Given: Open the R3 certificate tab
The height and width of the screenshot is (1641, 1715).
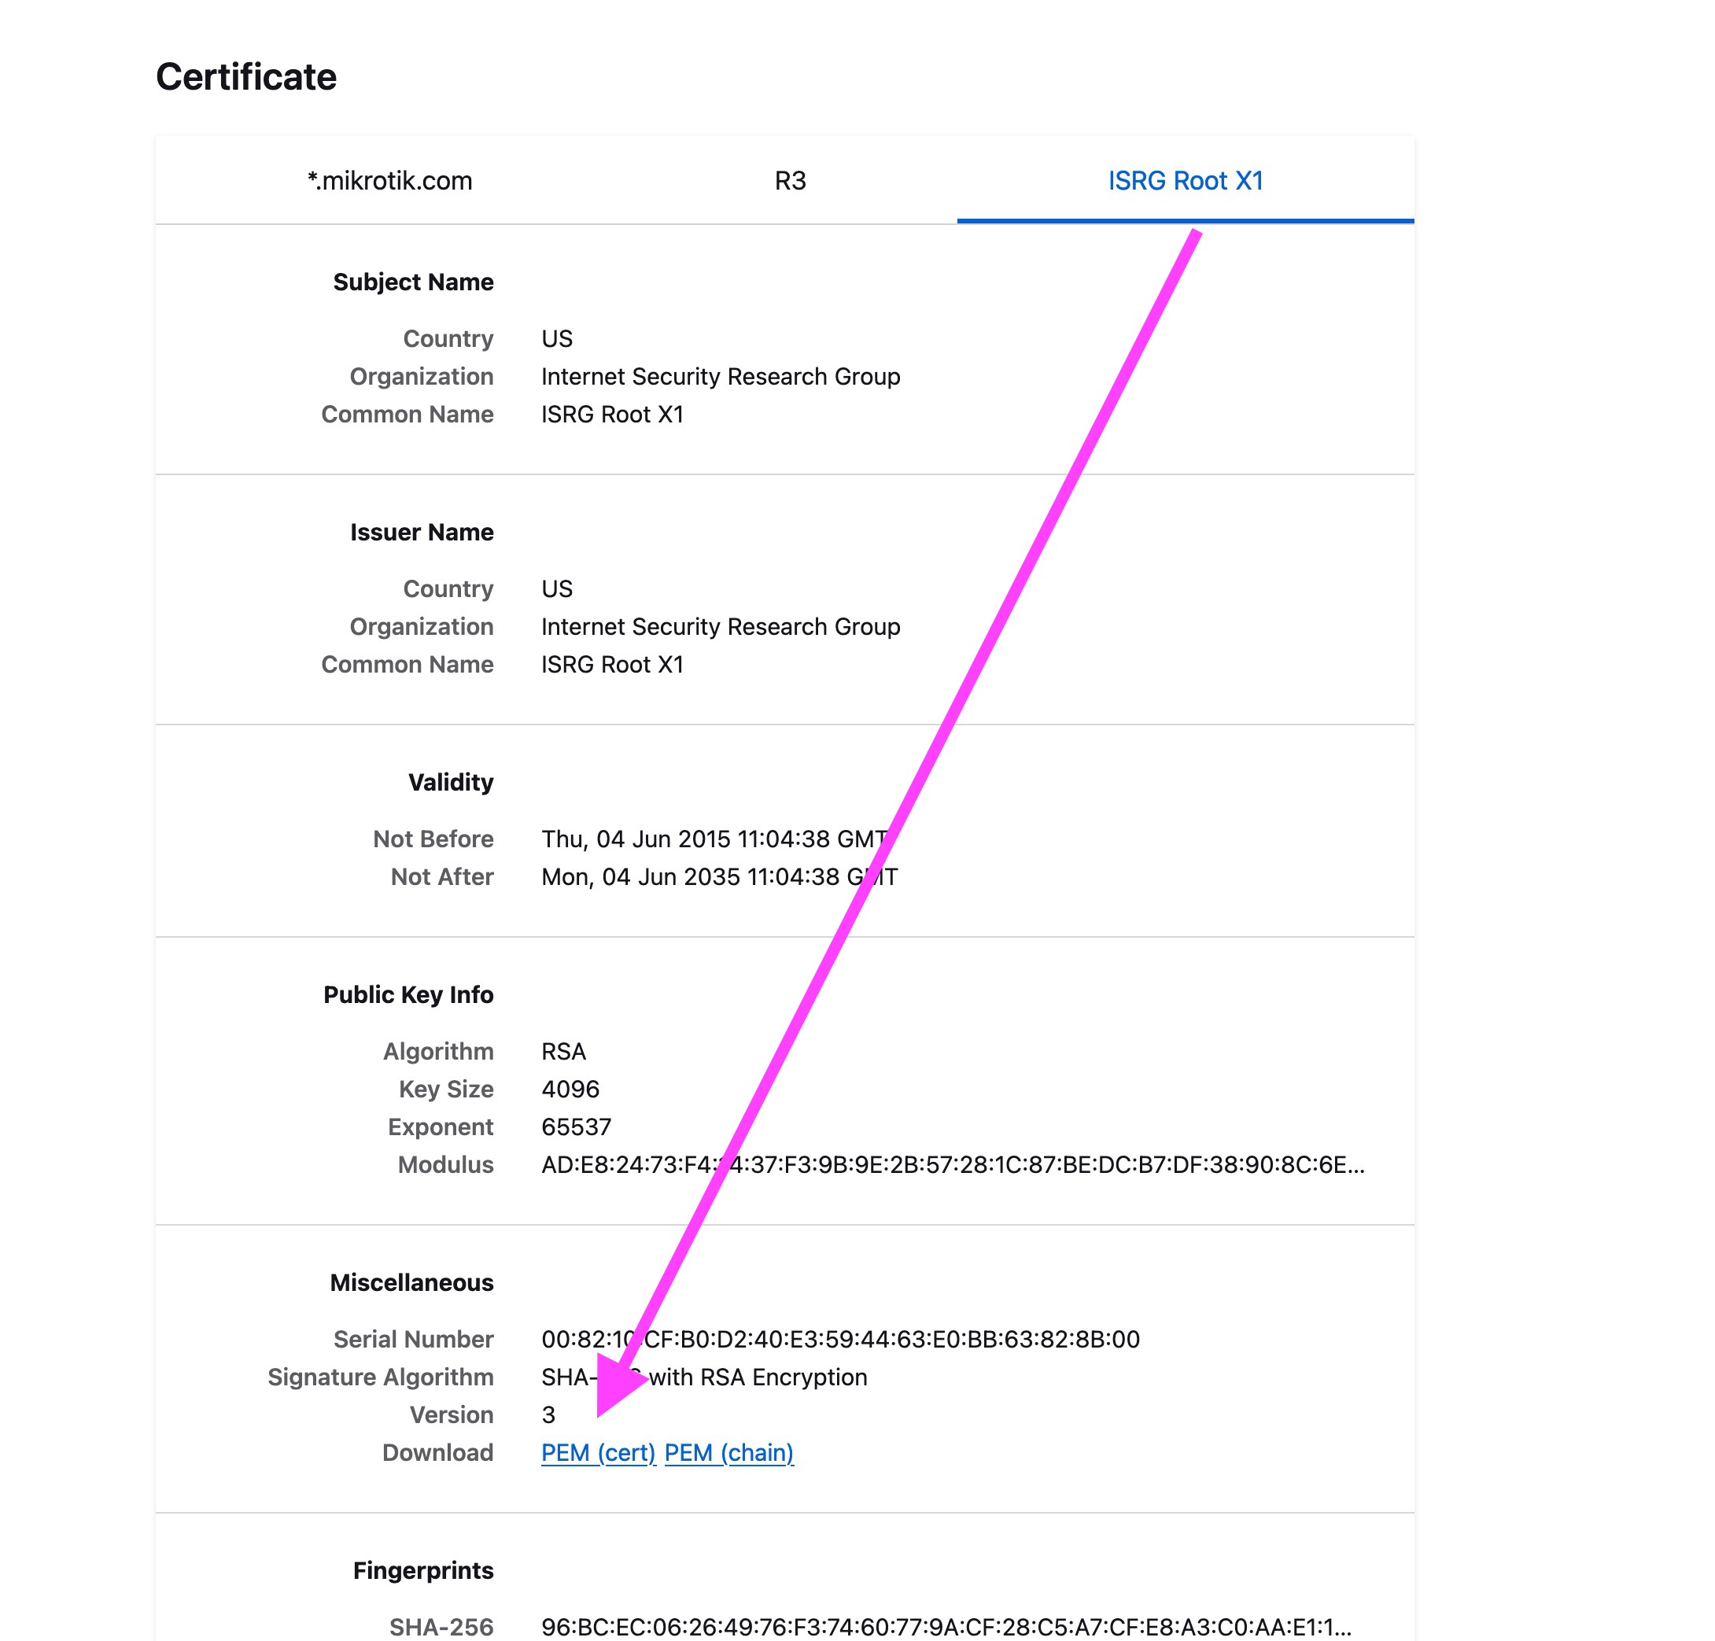Looking at the screenshot, I should tap(790, 181).
